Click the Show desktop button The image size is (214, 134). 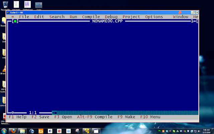[x=213, y=131]
